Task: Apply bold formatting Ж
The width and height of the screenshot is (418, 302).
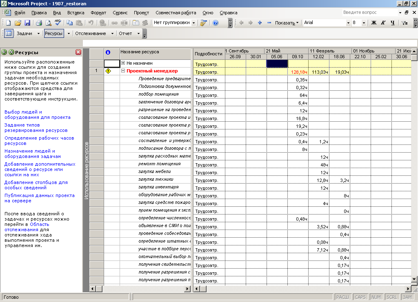Action: pyautogui.click(x=374, y=23)
